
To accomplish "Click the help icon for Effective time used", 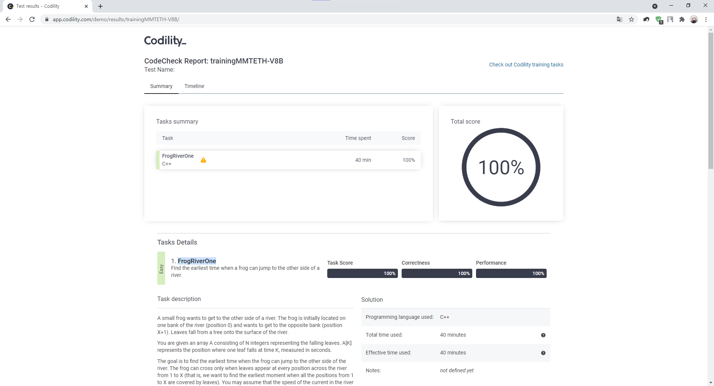I will pyautogui.click(x=543, y=353).
